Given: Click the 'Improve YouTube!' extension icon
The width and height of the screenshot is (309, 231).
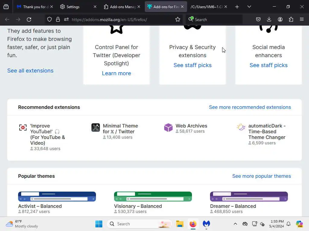Looking at the screenshot, I should pyautogui.click(x=23, y=128).
